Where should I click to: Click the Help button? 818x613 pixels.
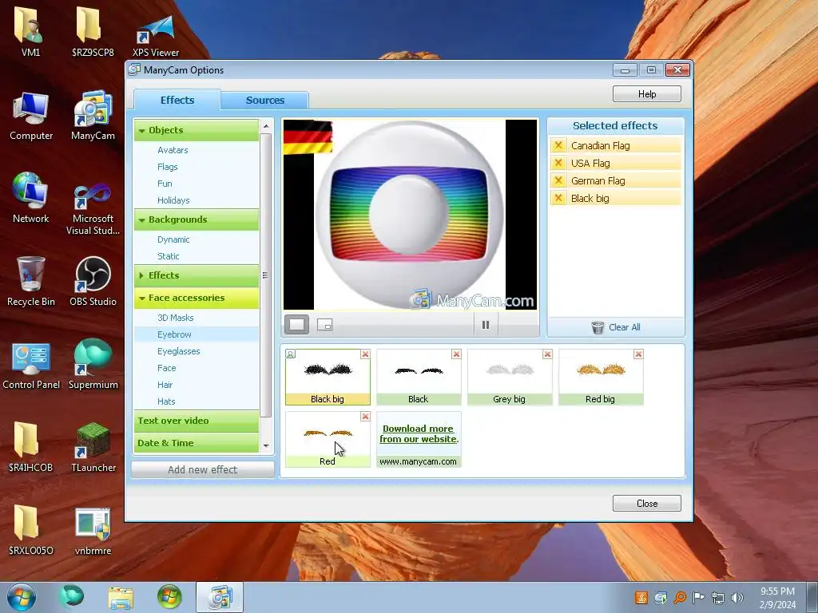[x=647, y=94]
